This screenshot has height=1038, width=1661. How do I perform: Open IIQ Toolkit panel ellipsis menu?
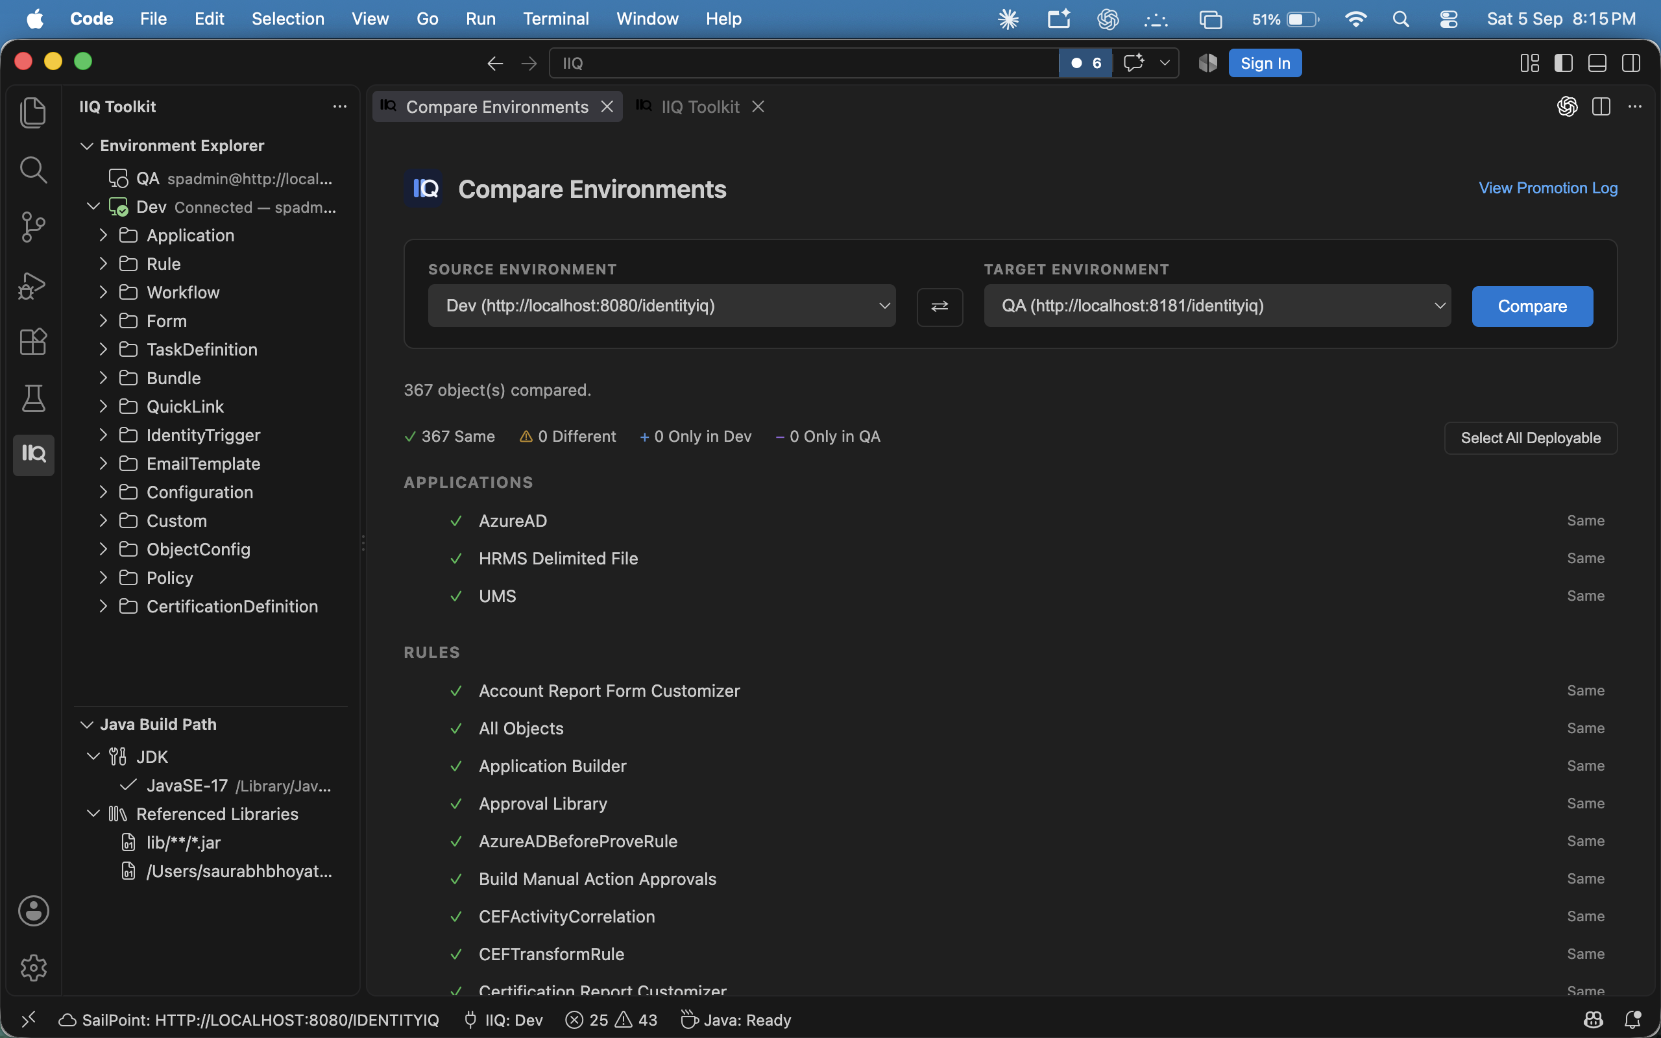coord(340,106)
